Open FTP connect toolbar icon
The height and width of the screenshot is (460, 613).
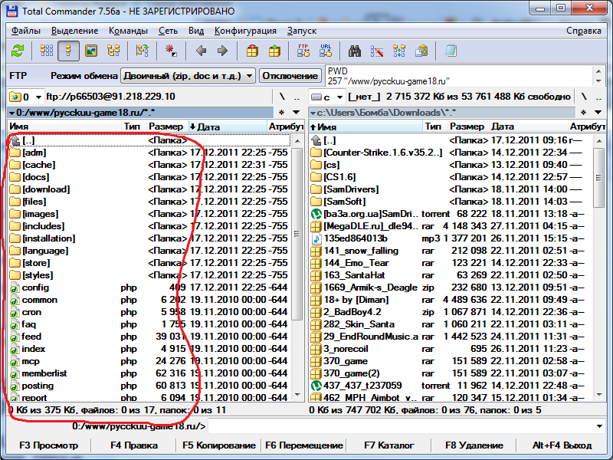pyautogui.click(x=303, y=51)
